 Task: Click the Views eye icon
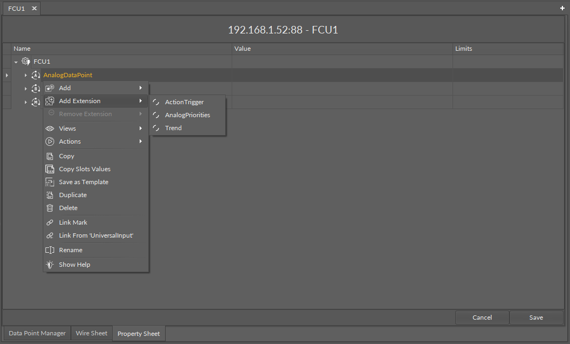tap(50, 129)
